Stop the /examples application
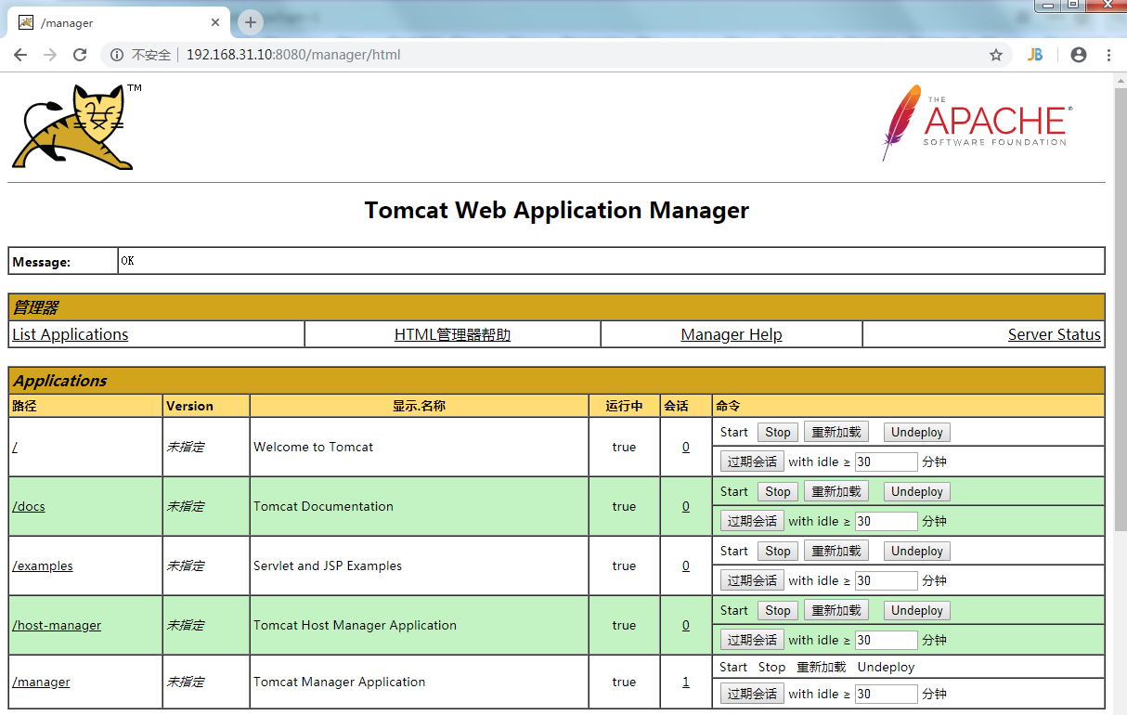 point(778,551)
